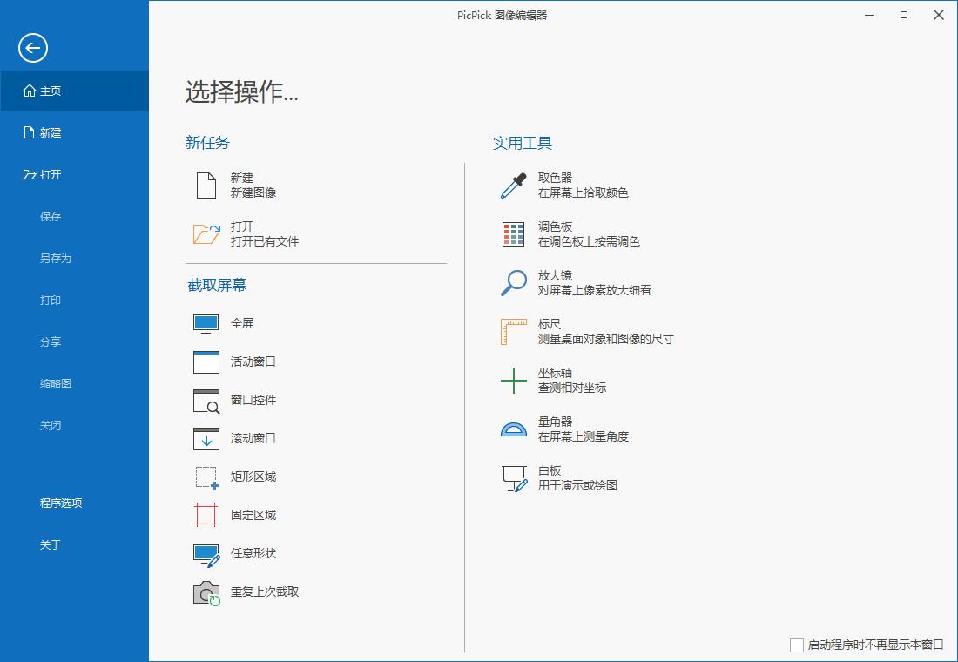The height and width of the screenshot is (662, 958).
Task: Click the 窗口控件 magnifier window icon
Action: tap(206, 401)
